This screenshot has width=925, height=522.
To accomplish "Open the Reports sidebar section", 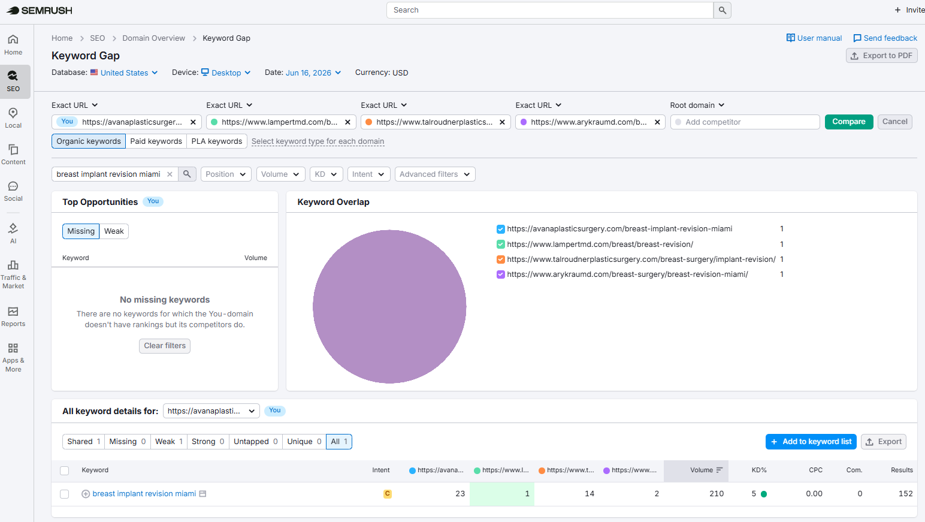I will tap(13, 316).
